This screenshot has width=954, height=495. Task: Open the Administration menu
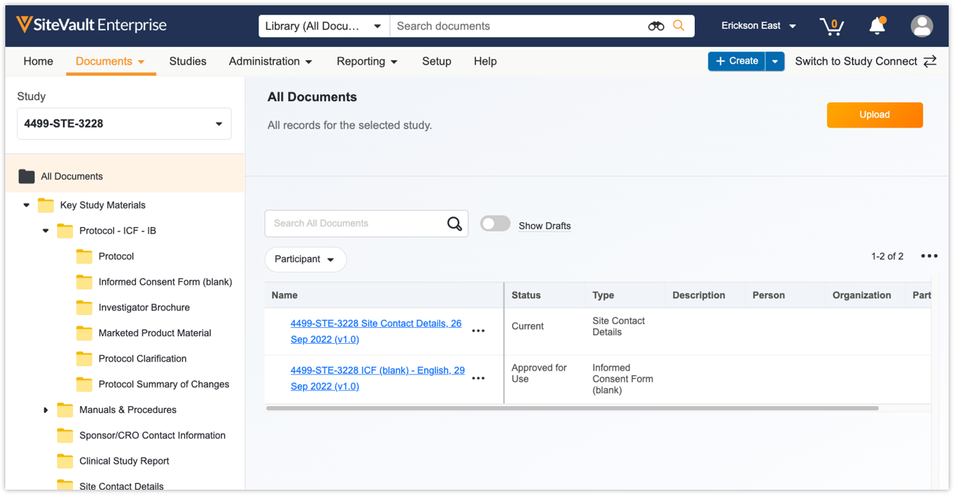(x=271, y=61)
